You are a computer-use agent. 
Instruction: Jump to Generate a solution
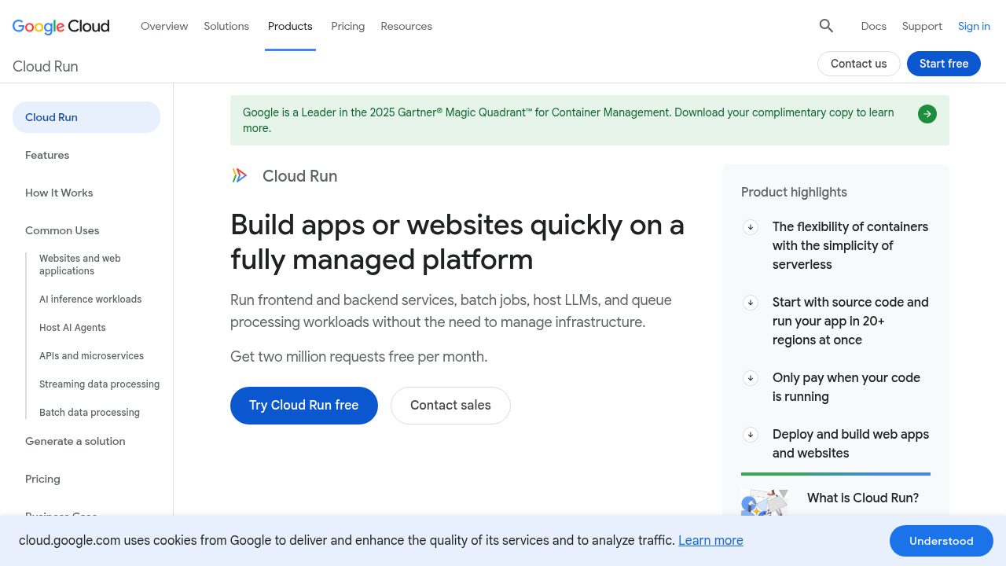[75, 441]
